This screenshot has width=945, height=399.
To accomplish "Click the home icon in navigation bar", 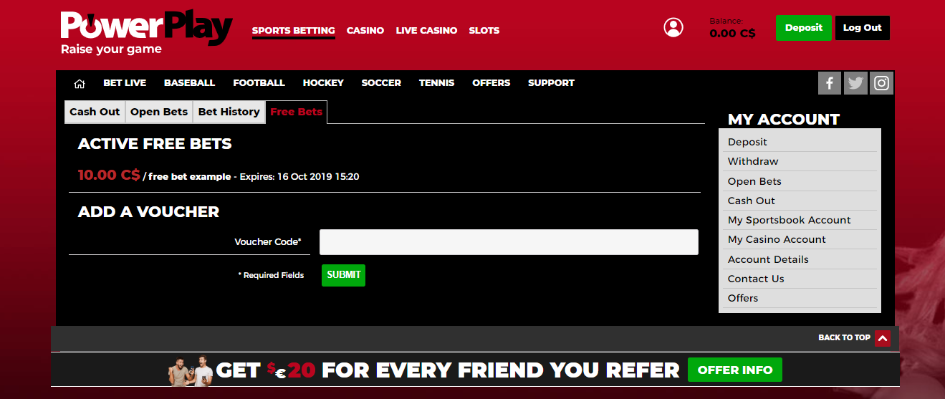I will click(x=80, y=84).
